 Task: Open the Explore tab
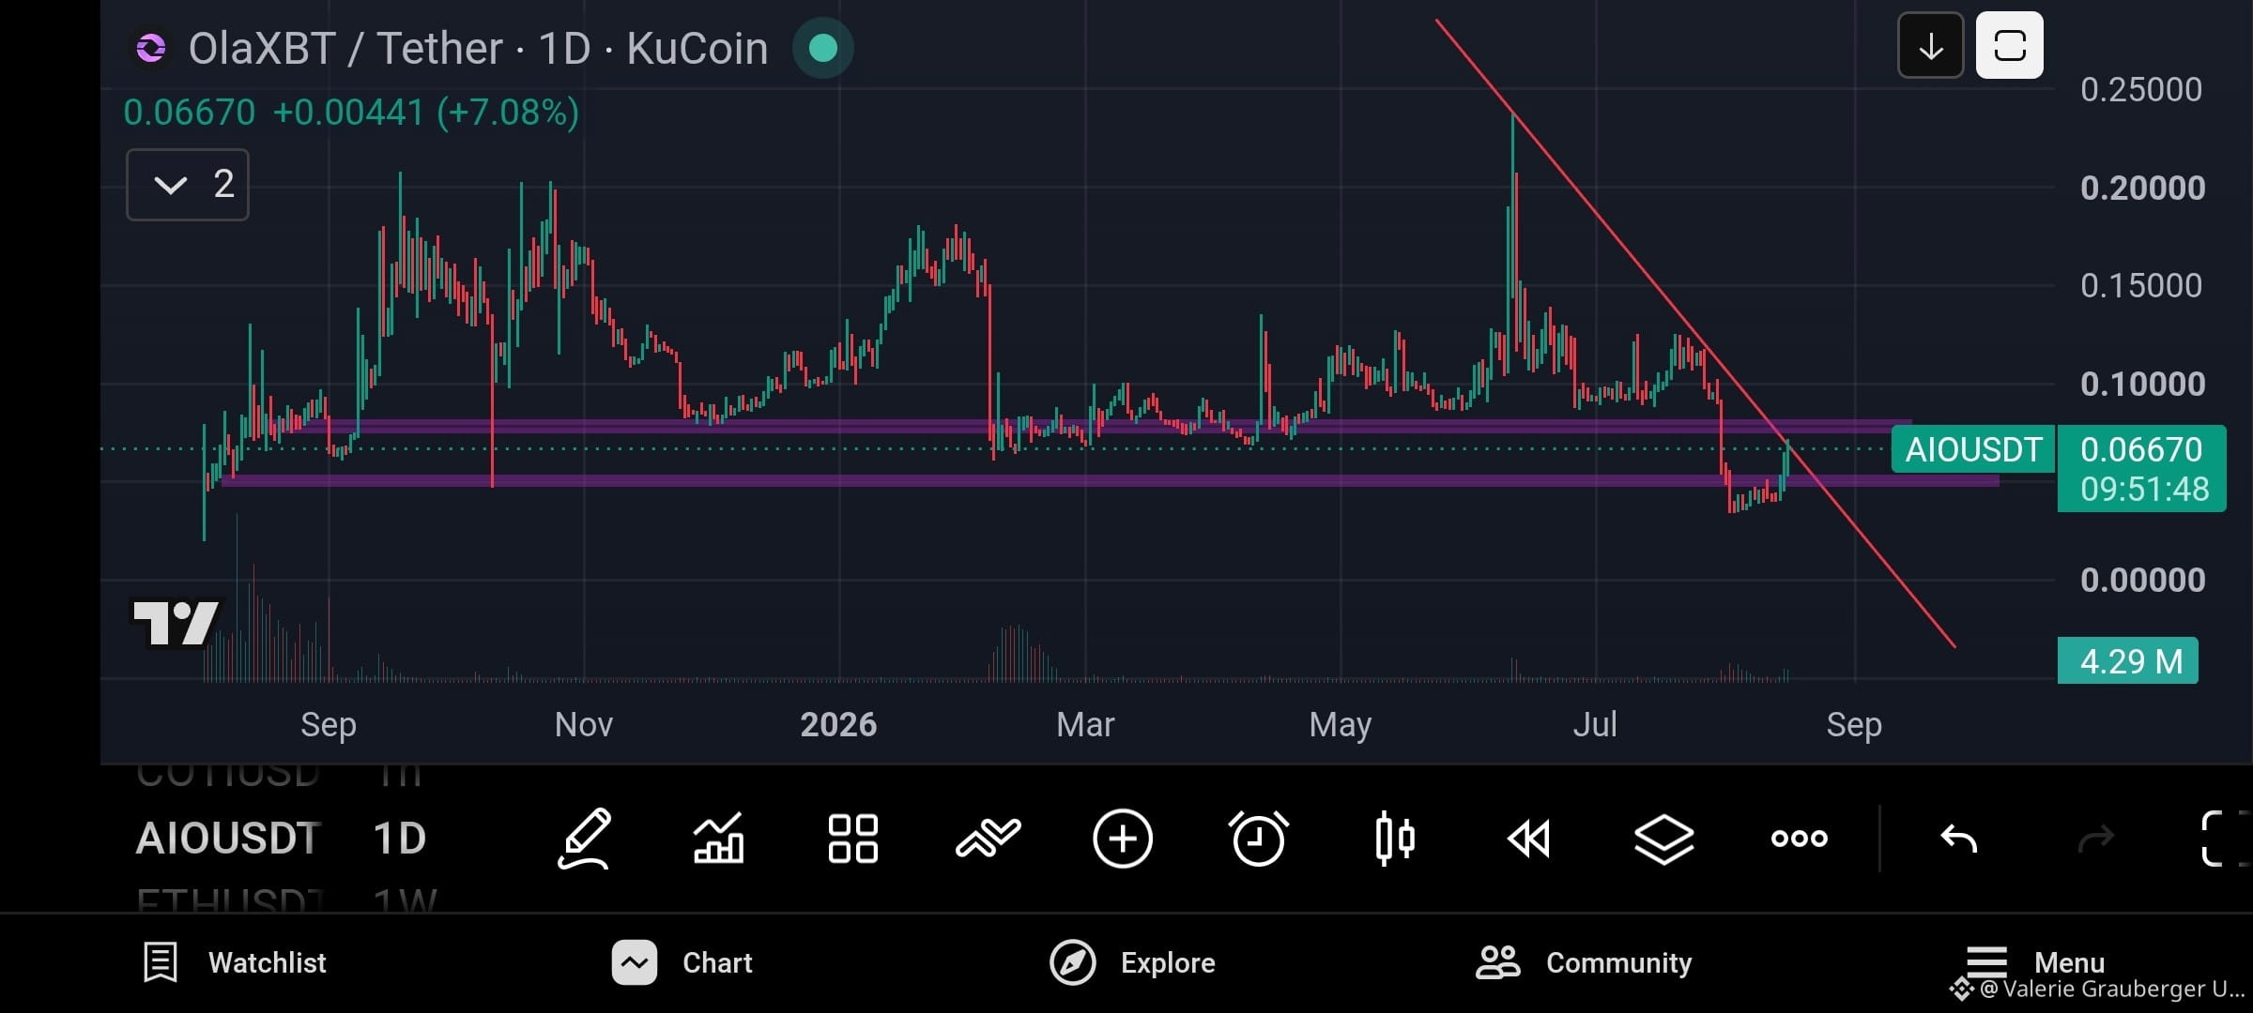click(x=1132, y=962)
